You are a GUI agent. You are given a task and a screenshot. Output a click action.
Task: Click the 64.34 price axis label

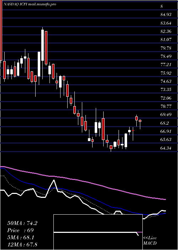coord(166,148)
